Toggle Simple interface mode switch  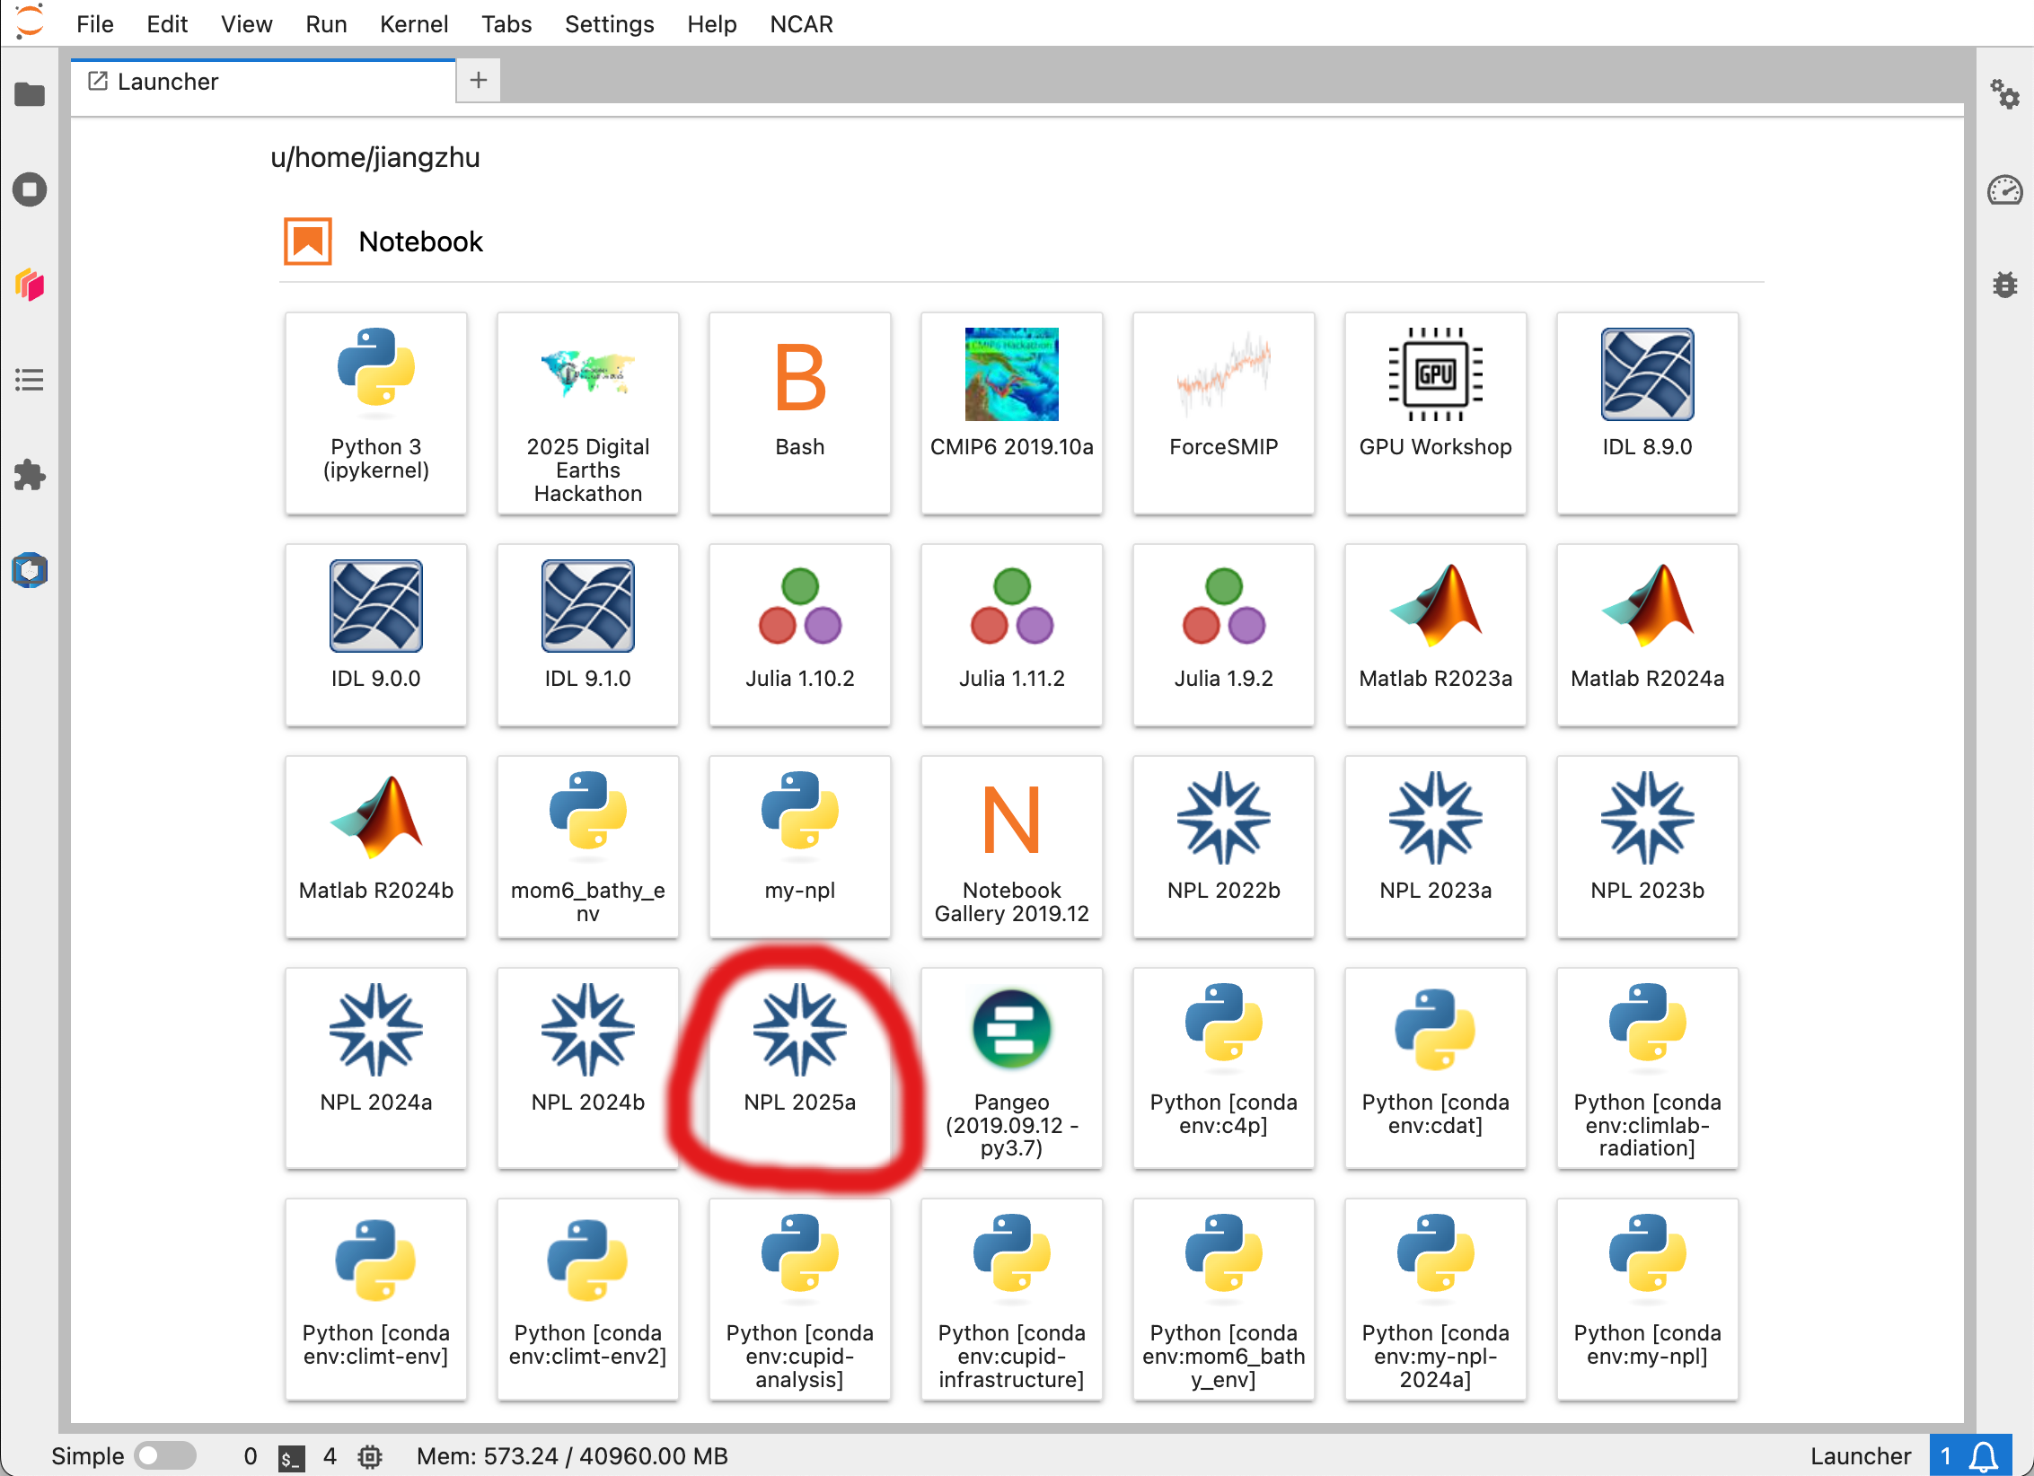pyautogui.click(x=165, y=1455)
